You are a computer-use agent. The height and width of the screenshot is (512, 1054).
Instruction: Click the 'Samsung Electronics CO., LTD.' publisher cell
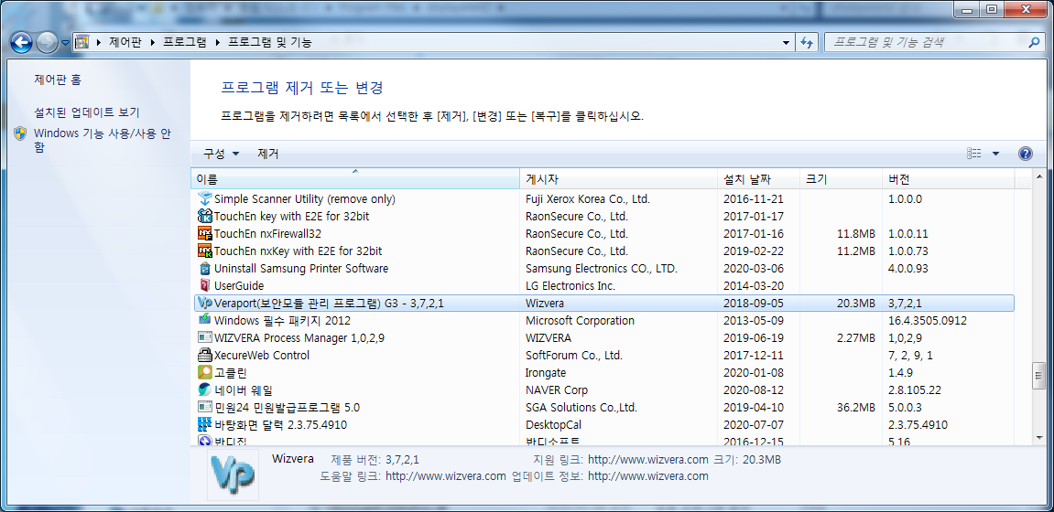point(602,269)
